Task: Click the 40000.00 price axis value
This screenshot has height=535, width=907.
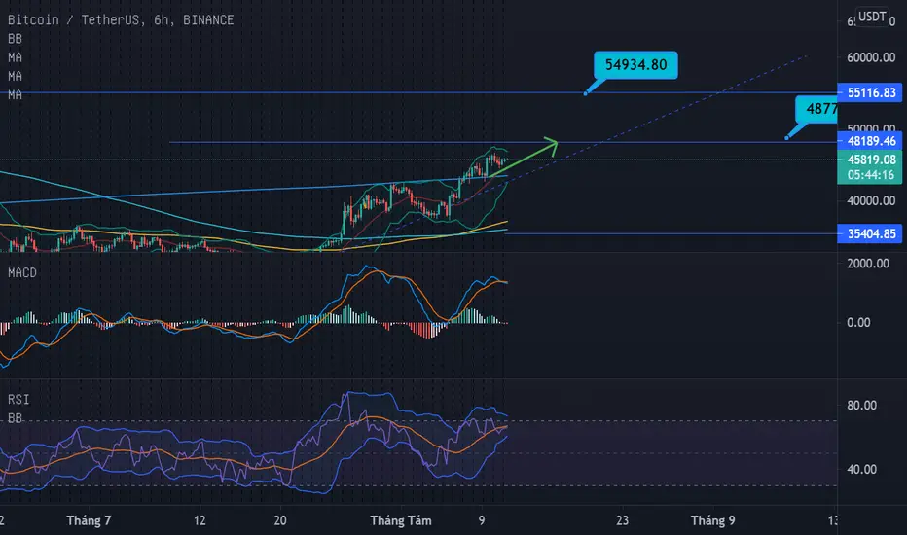Action: pyautogui.click(x=871, y=200)
